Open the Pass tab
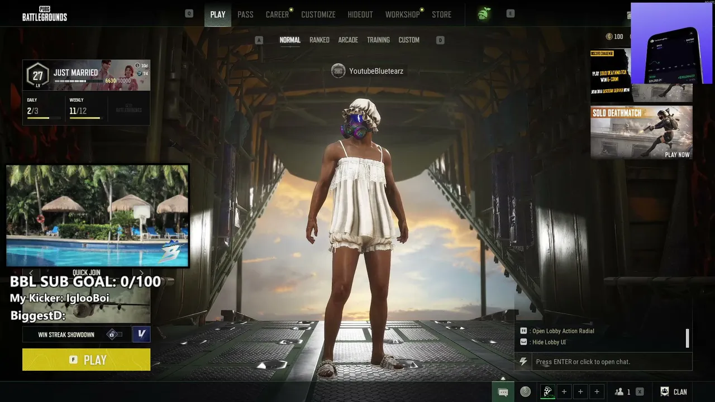 point(245,15)
